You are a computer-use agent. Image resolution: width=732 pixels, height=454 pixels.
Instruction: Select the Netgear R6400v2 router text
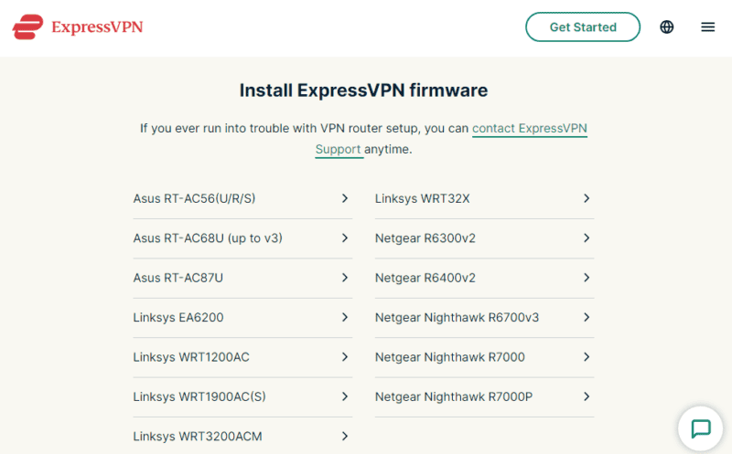(425, 278)
